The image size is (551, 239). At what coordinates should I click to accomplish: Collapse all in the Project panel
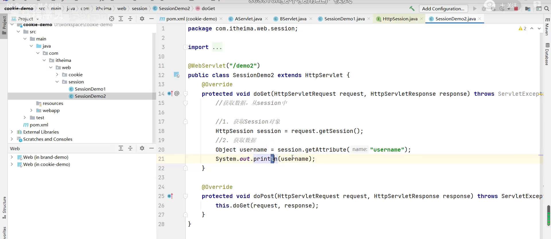pos(130,19)
